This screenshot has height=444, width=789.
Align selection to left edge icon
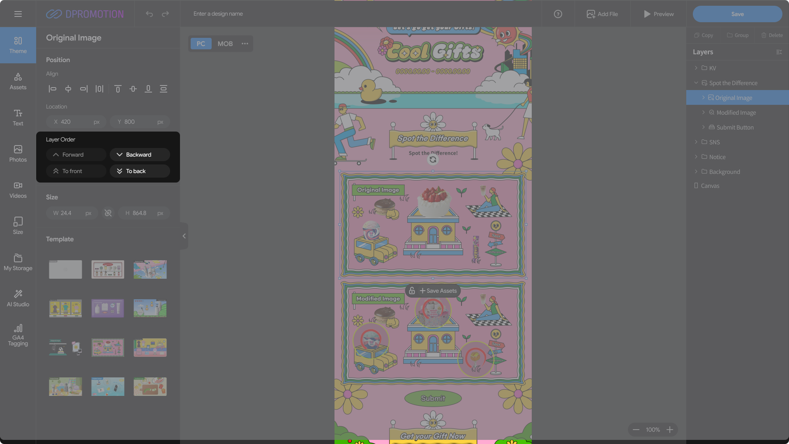(53, 89)
